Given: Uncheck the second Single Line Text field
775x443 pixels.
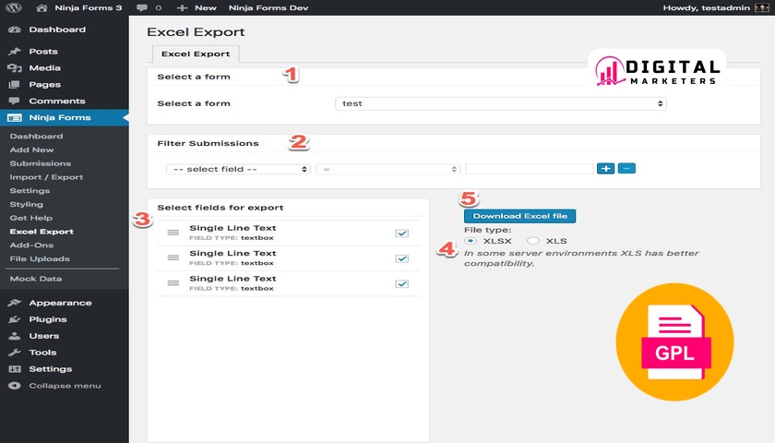Looking at the screenshot, I should point(402,258).
